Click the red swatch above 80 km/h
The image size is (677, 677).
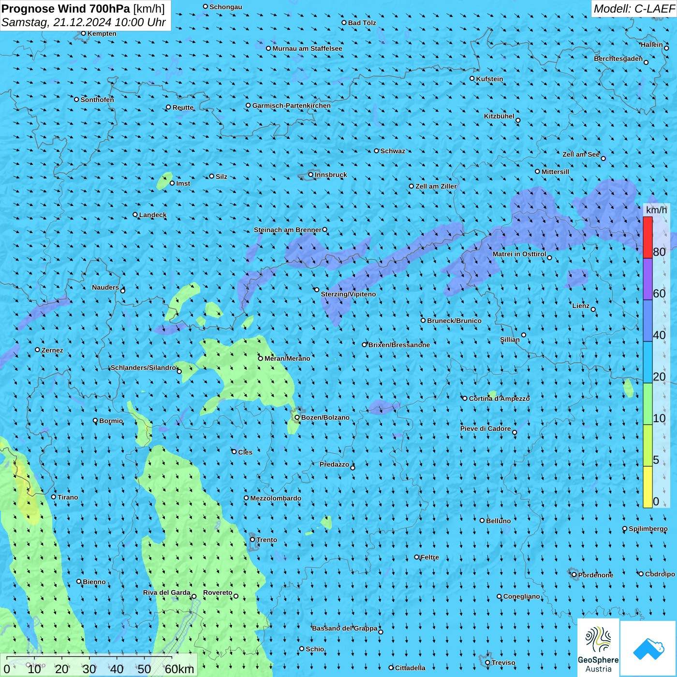point(648,237)
